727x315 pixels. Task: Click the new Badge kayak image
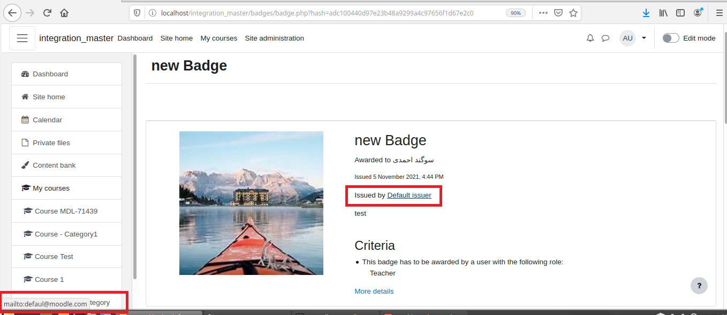pos(251,203)
